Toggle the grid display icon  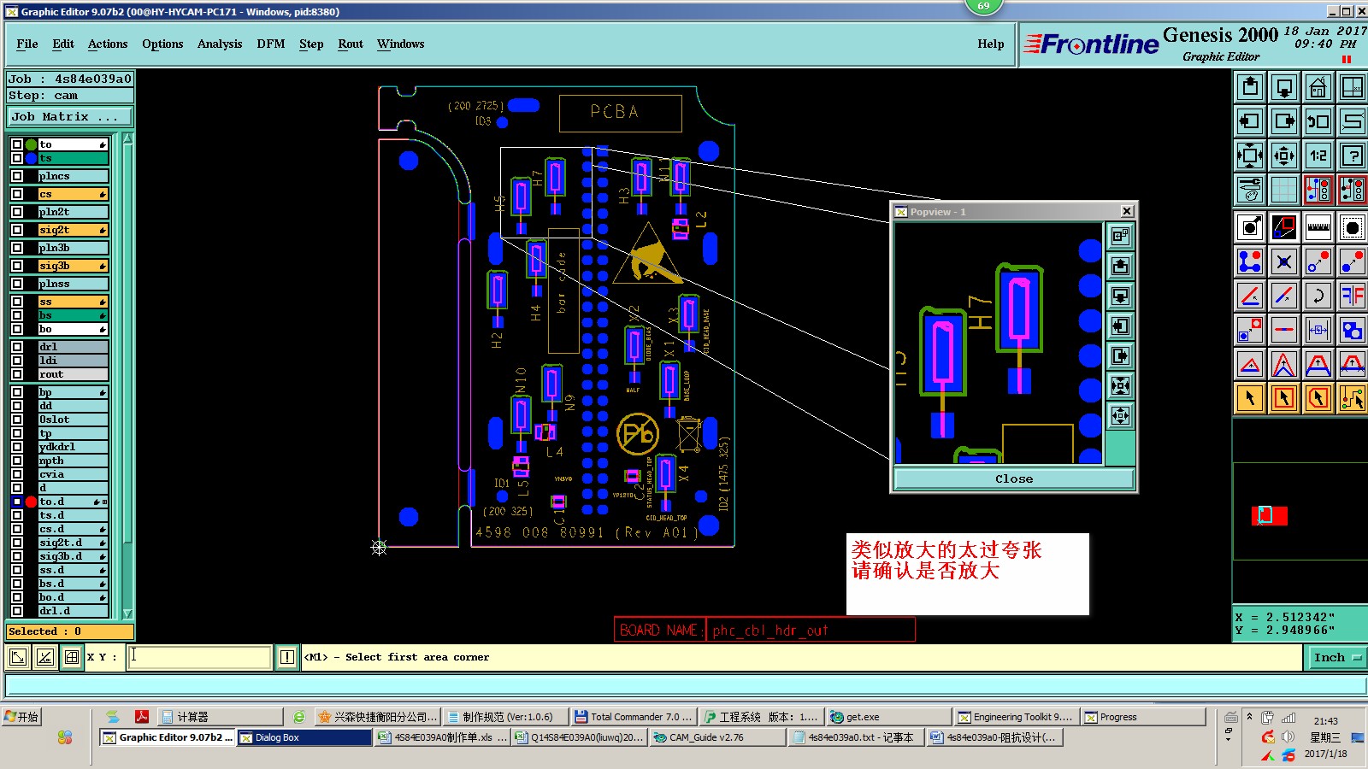point(1284,190)
